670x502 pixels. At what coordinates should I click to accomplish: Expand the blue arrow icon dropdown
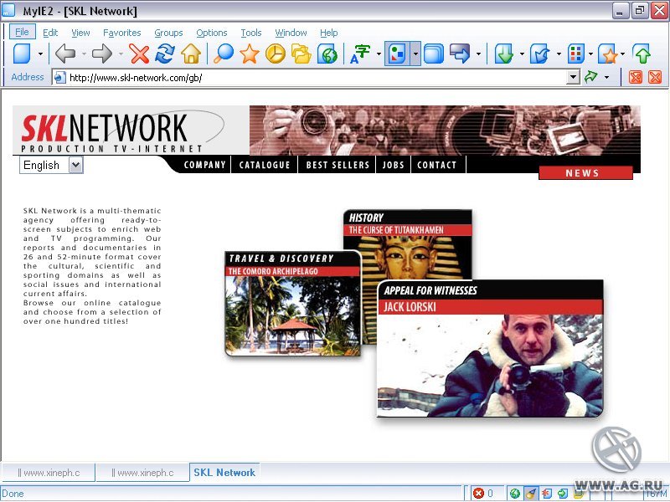point(478,54)
